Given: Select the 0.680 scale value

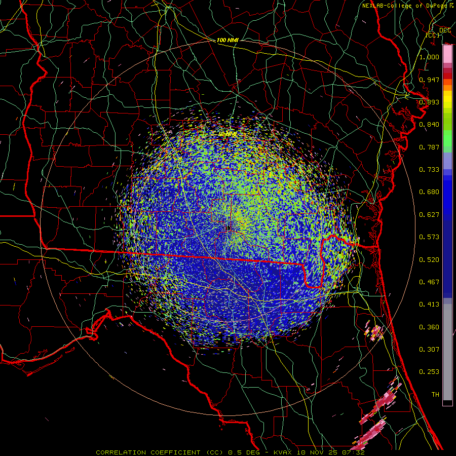Looking at the screenshot, I should pos(429,192).
